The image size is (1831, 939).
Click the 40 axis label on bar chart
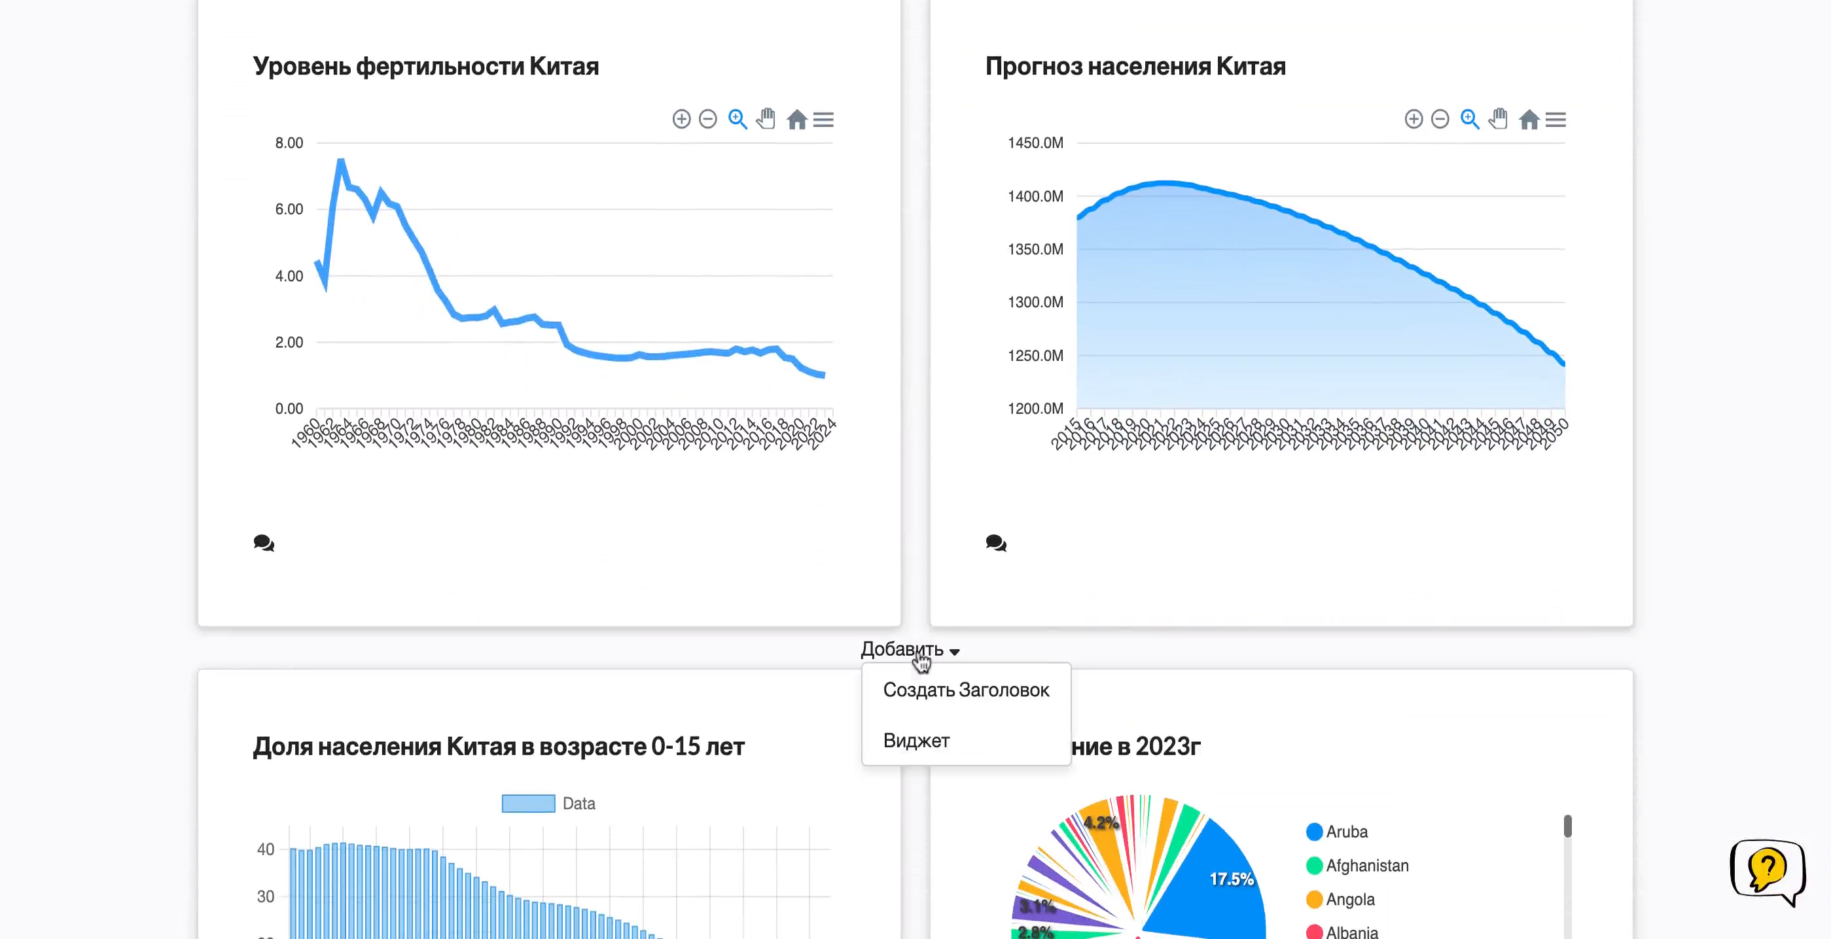tap(265, 849)
